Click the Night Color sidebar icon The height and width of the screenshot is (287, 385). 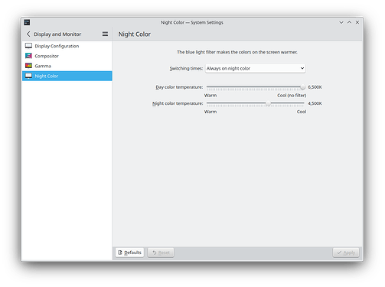[28, 76]
